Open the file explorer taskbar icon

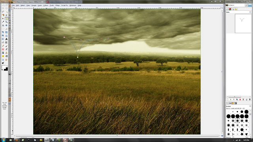pos(11,140)
